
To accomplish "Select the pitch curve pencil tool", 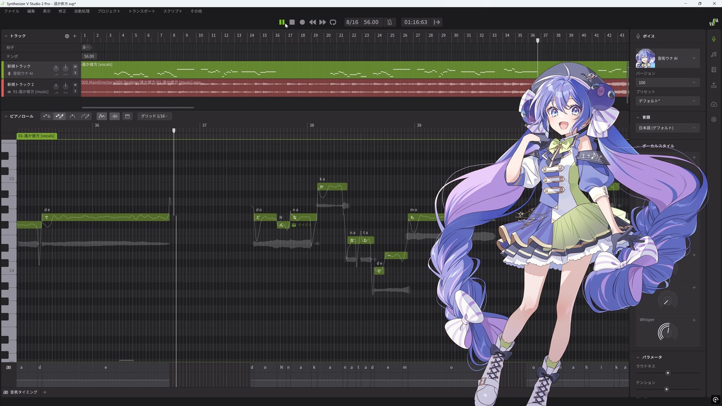I will click(x=85, y=116).
